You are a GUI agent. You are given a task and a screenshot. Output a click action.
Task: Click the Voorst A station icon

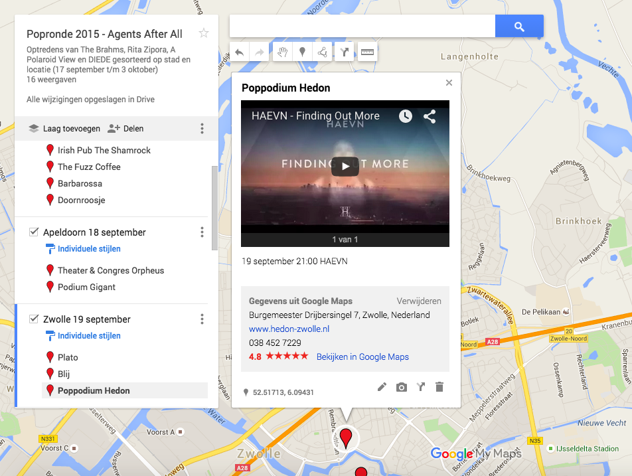pos(181,432)
